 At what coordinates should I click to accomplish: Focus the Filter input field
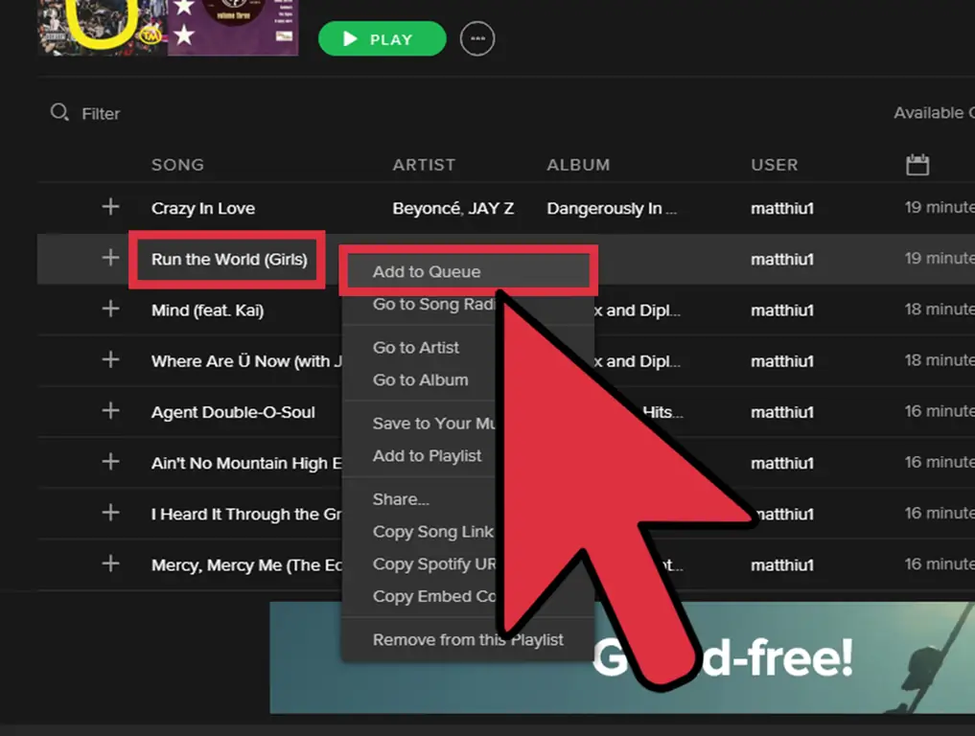tap(101, 114)
